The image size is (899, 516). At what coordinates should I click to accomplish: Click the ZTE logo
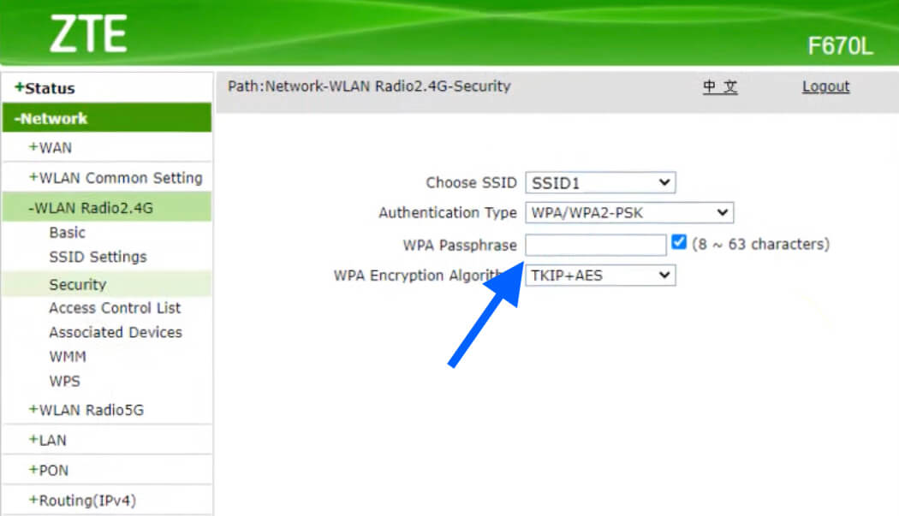point(87,34)
